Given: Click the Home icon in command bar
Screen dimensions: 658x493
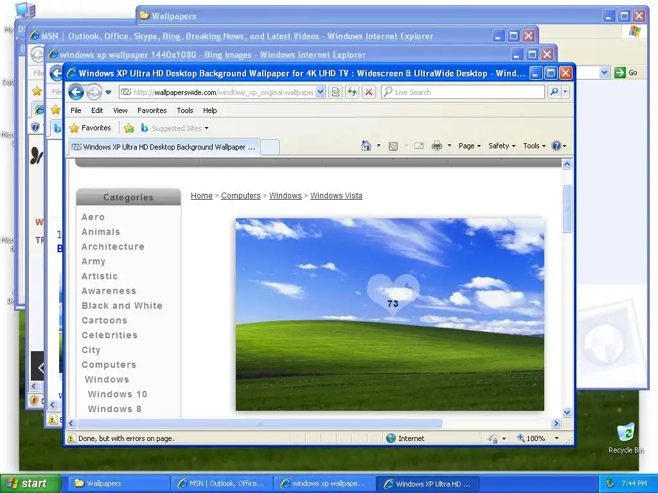Looking at the screenshot, I should (366, 146).
